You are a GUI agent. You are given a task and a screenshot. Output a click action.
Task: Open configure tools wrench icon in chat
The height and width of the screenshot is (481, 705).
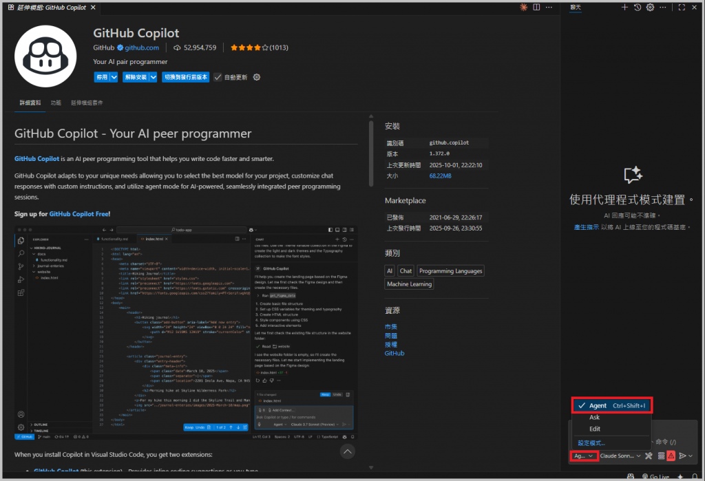[649, 456]
